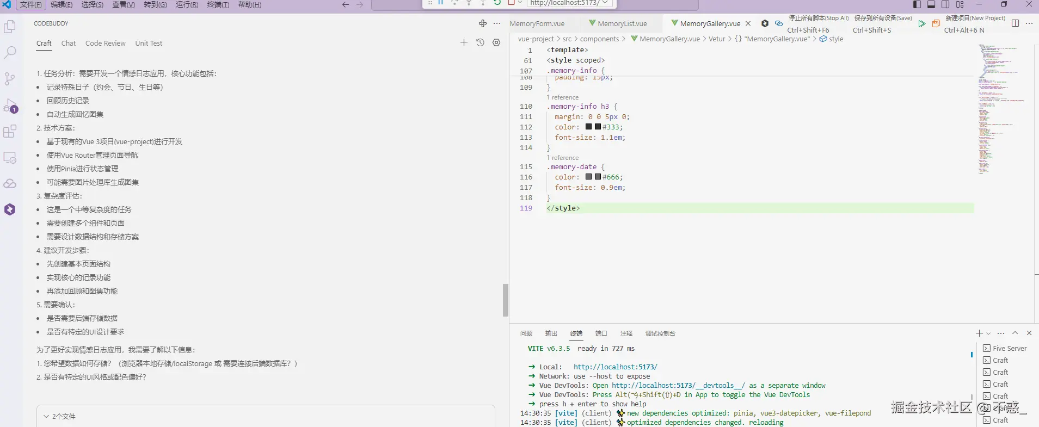This screenshot has width=1039, height=427.
Task: Open the Source Control view
Action: 10,79
